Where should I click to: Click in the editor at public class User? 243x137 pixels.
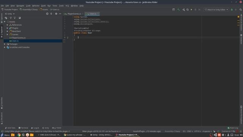click(83, 33)
